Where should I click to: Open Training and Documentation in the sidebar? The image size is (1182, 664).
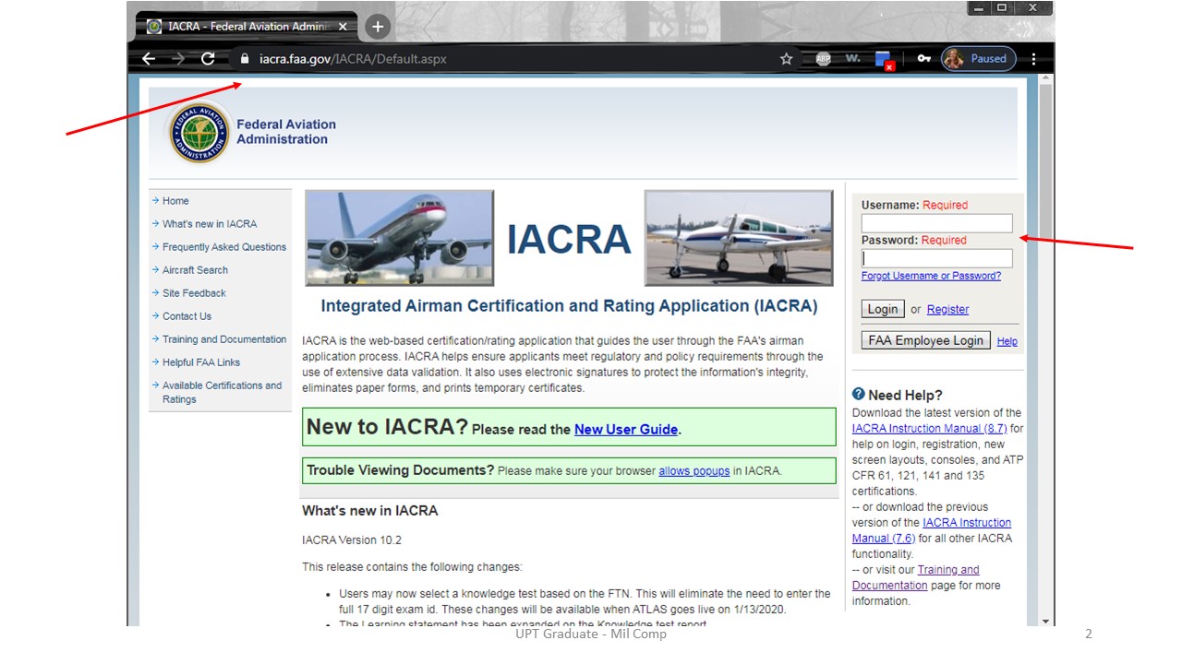point(224,339)
